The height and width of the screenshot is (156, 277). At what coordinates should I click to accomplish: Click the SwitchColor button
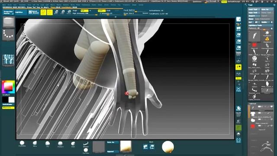8,104
